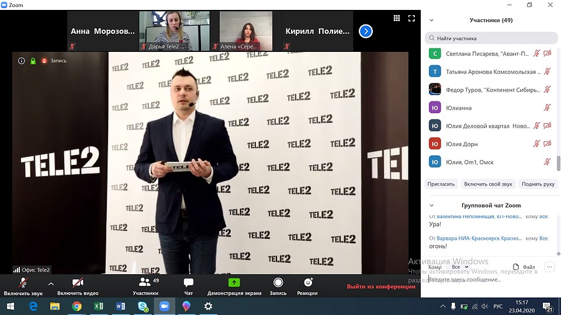Open Google Chrome from taskbar
This screenshot has height=315, width=561.
click(77, 306)
